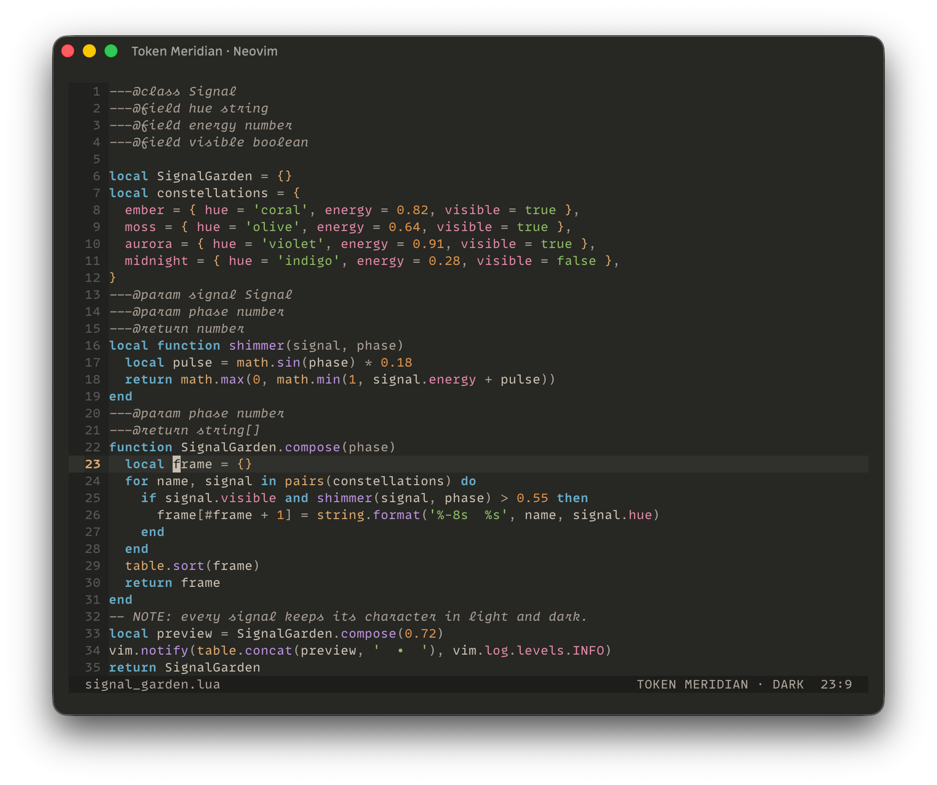Click the 'pairs' call on line 24
Viewport: 937px width, 785px height.
click(x=304, y=481)
